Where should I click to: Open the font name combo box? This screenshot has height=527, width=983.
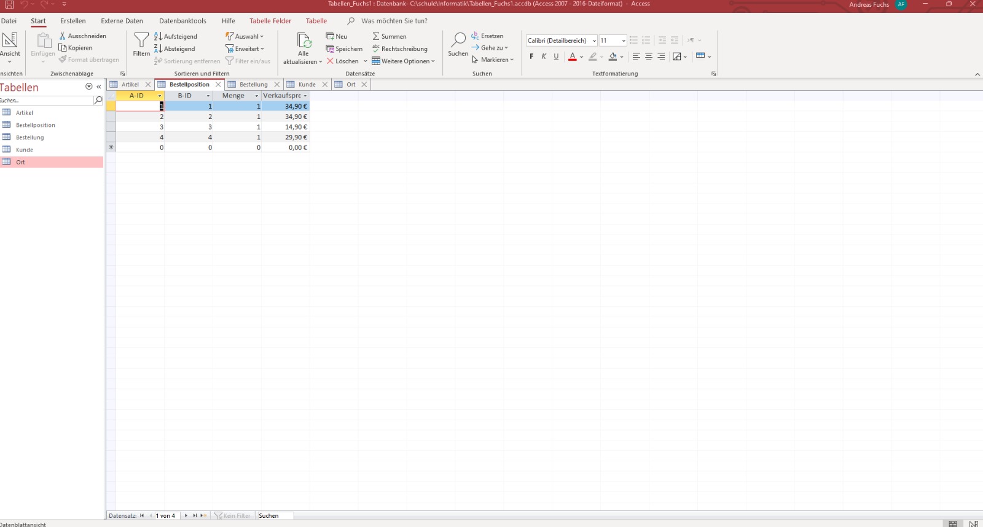pyautogui.click(x=562, y=40)
